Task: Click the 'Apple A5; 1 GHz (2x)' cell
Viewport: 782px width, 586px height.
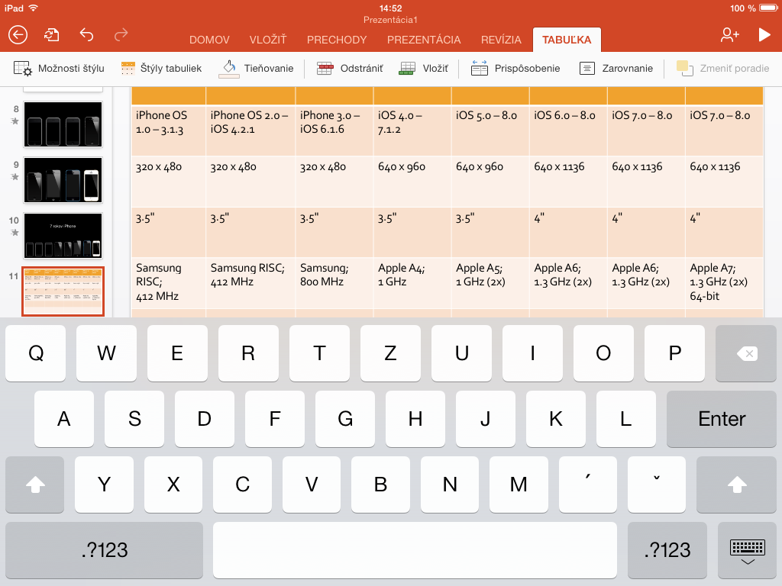Action: click(x=490, y=282)
